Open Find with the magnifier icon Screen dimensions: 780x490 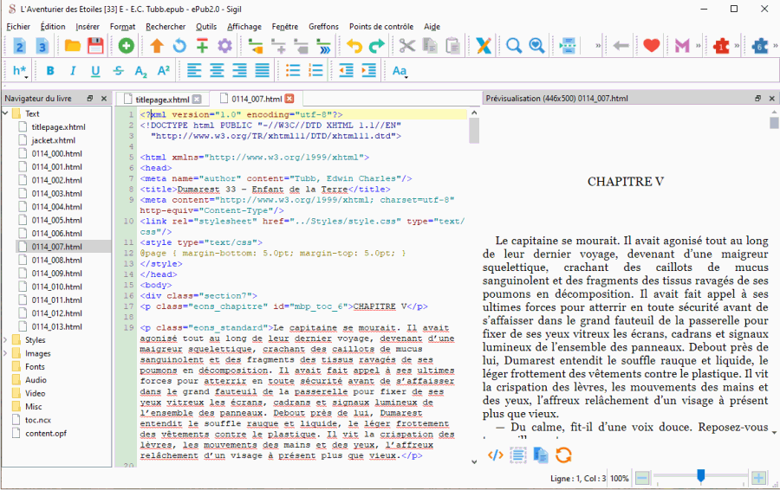tap(513, 46)
